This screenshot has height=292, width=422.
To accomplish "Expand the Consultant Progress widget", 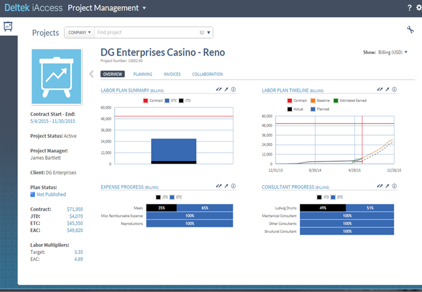I will point(379,186).
